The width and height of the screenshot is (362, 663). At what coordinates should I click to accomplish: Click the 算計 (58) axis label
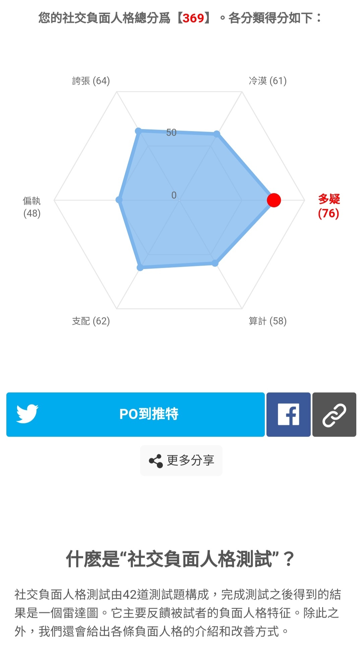267,321
